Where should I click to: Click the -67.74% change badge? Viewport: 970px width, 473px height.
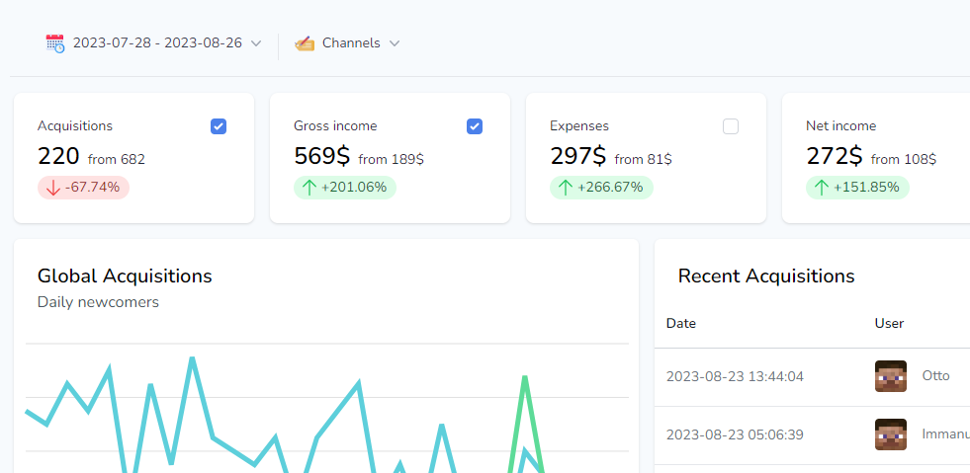[83, 187]
